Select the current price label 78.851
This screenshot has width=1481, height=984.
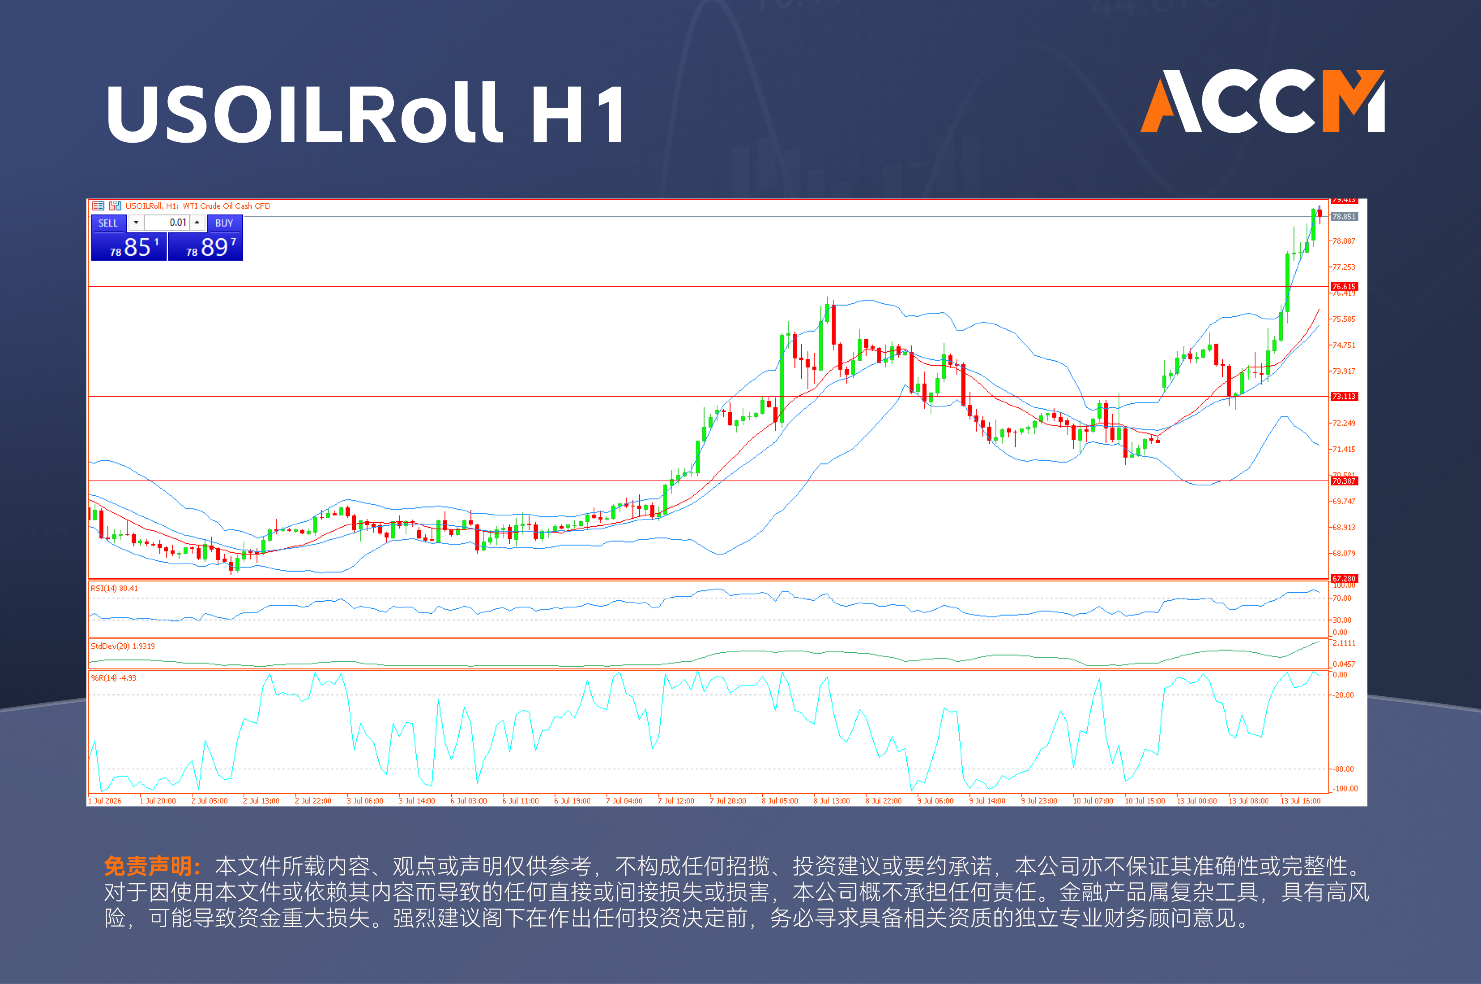click(x=1344, y=217)
